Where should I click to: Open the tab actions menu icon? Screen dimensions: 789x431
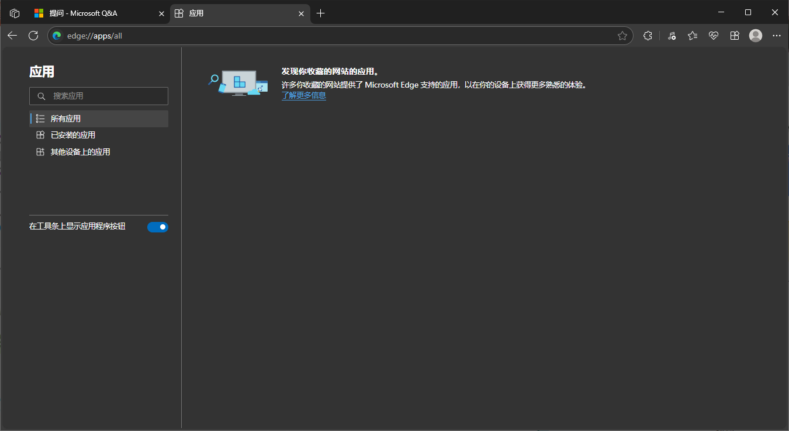pos(15,13)
